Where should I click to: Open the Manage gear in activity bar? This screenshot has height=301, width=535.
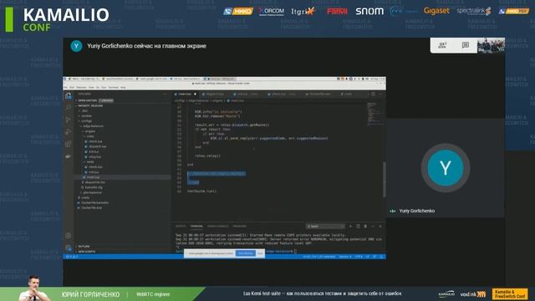point(69,236)
